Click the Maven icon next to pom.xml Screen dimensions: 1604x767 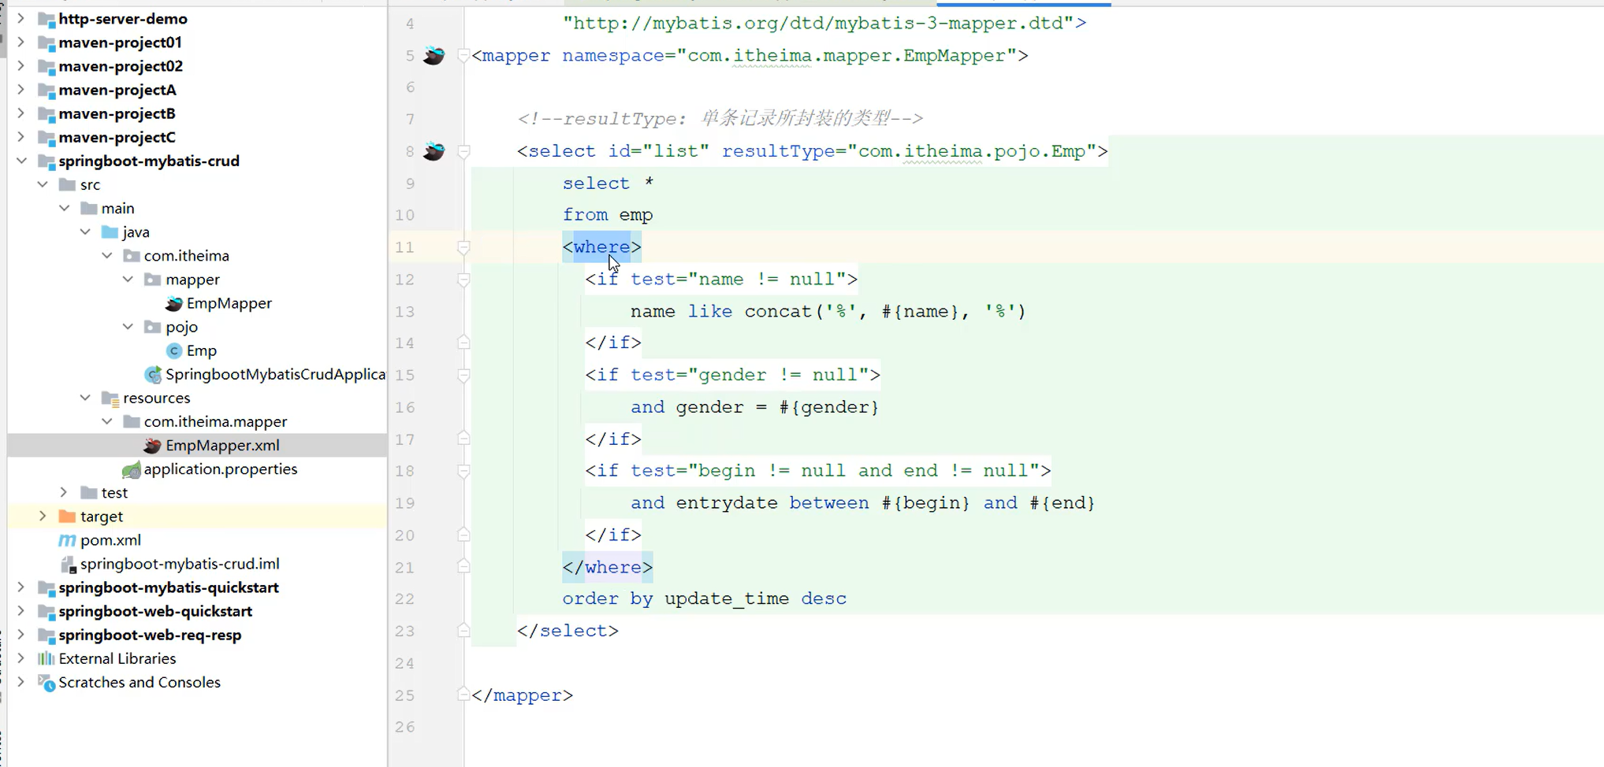[66, 540]
